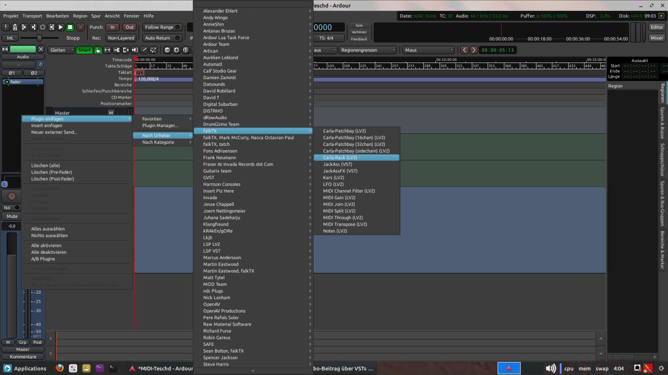Open the Applications menu in taskbar
668x375 pixels.
[25, 368]
